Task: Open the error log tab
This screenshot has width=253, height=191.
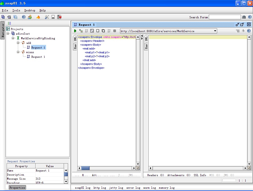Action: [133, 188]
